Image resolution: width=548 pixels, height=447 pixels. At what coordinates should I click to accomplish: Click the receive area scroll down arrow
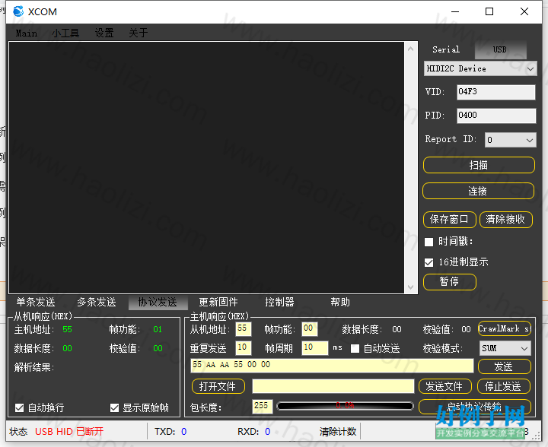coord(411,287)
